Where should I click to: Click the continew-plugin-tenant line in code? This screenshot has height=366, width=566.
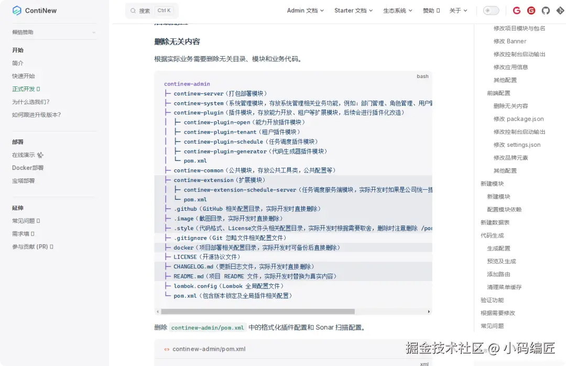click(x=233, y=132)
